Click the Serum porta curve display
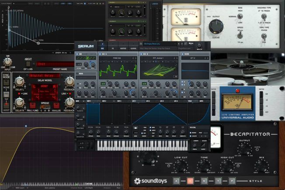This screenshot has width=285, height=190. (x=203, y=145)
